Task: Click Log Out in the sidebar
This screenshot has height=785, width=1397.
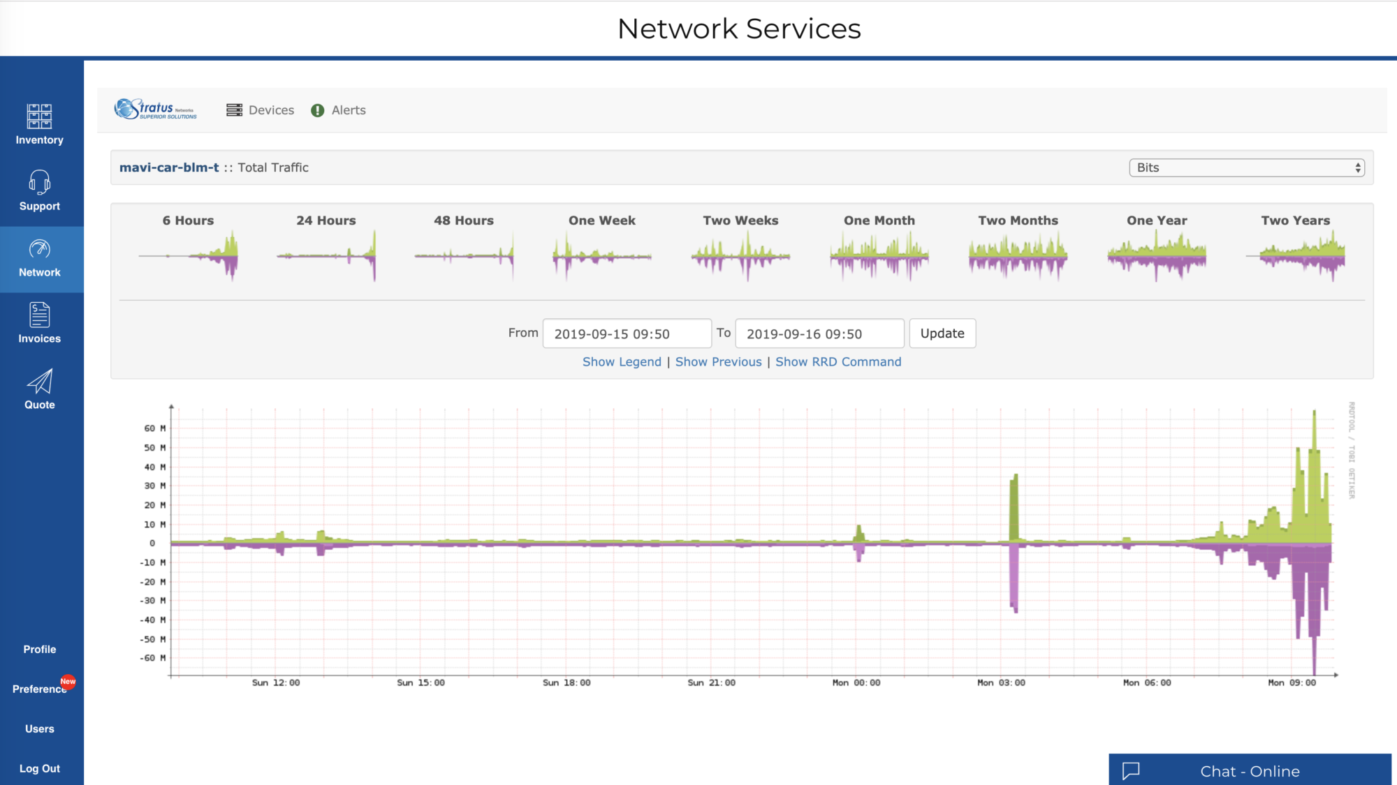Action: point(39,768)
